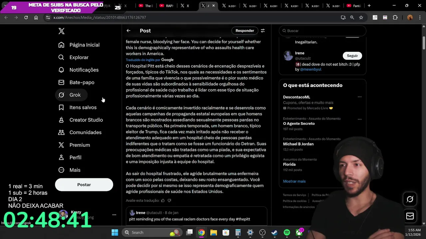Click install app icon in address bar
426x239 pixels.
tap(343, 17)
